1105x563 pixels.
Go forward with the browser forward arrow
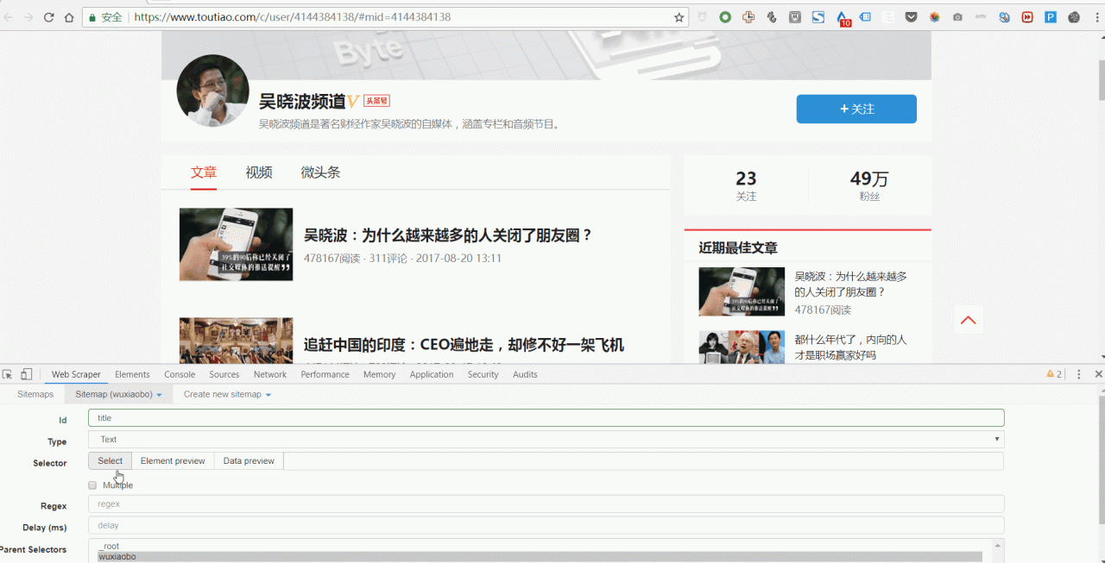pyautogui.click(x=28, y=17)
